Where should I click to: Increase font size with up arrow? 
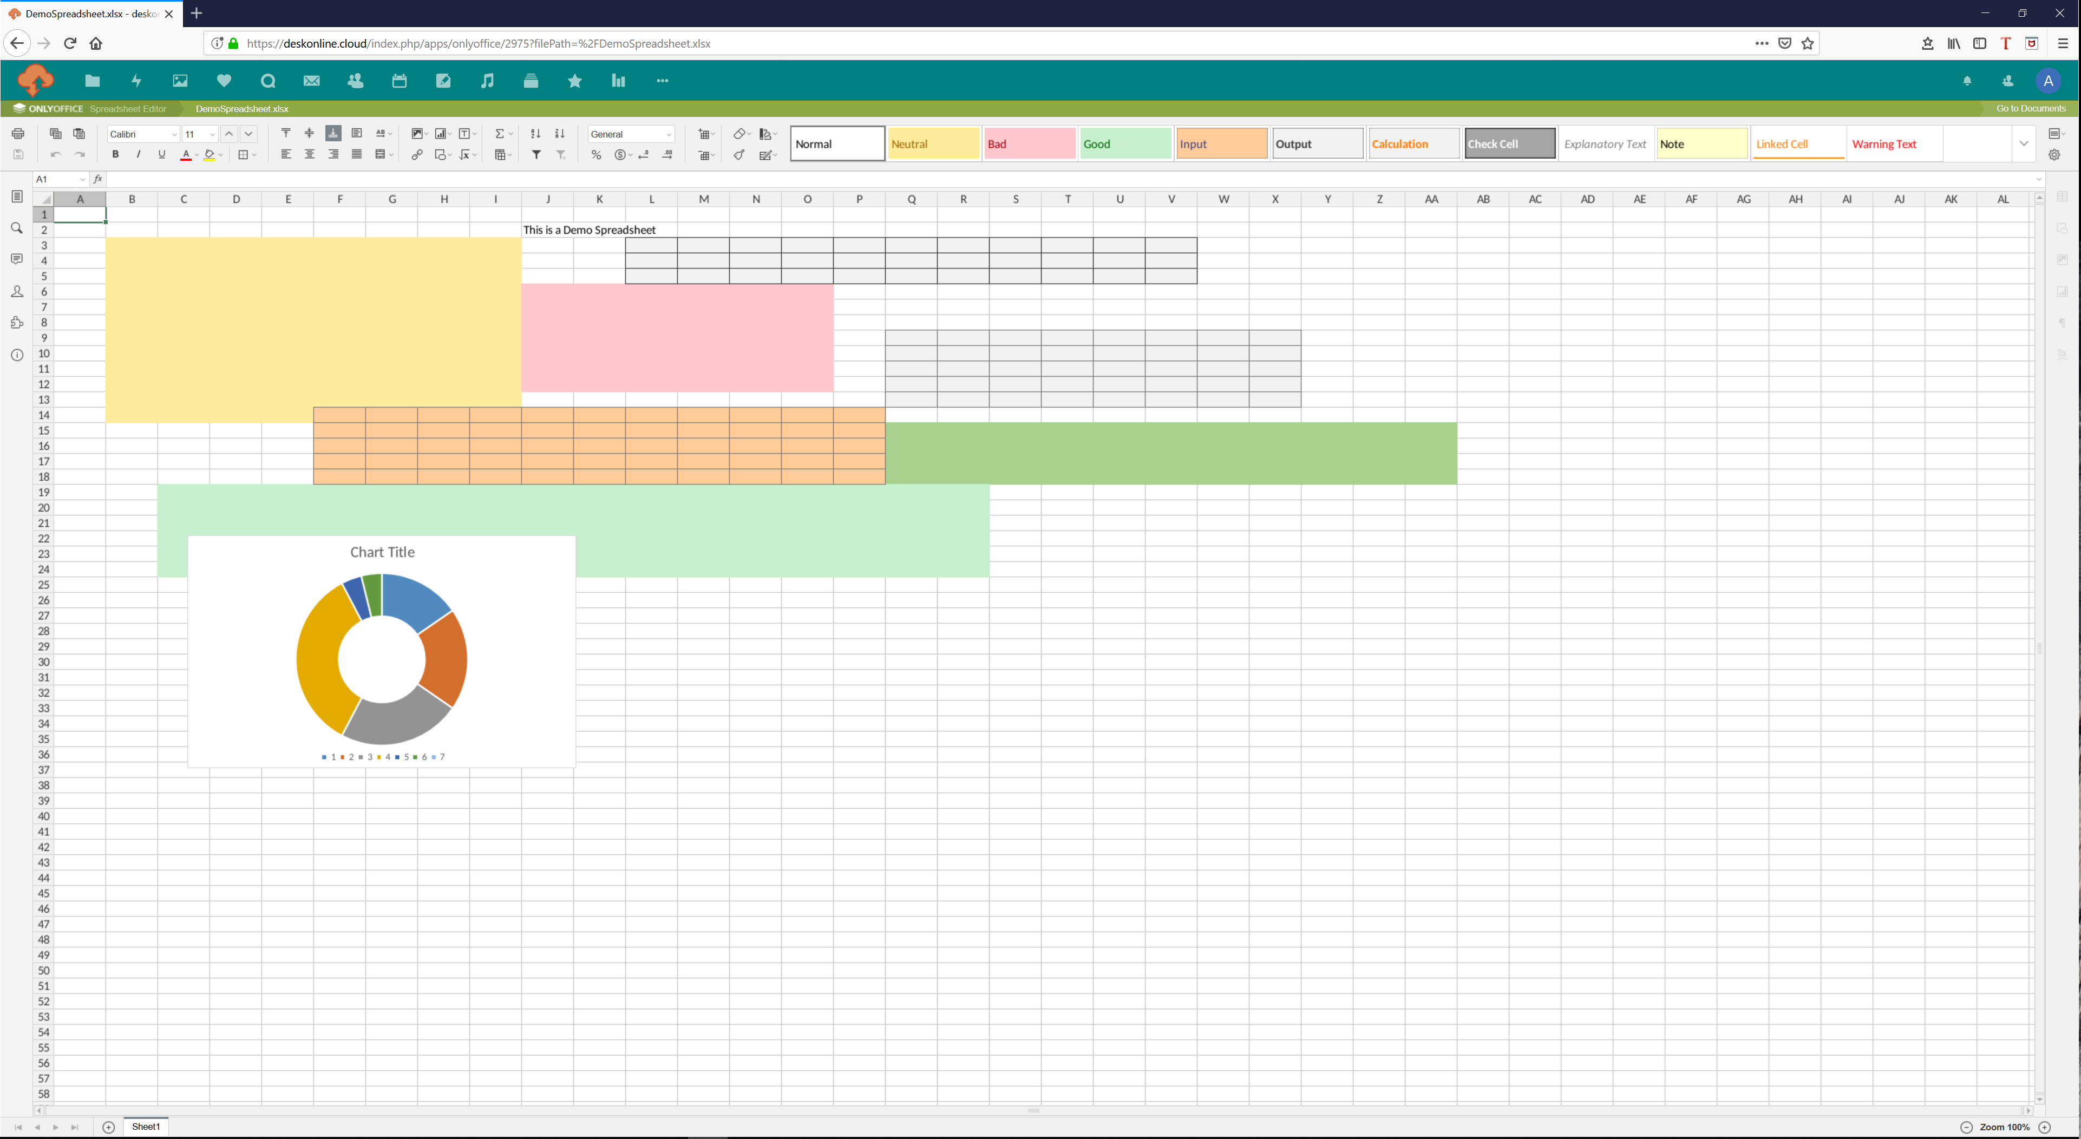coord(230,133)
